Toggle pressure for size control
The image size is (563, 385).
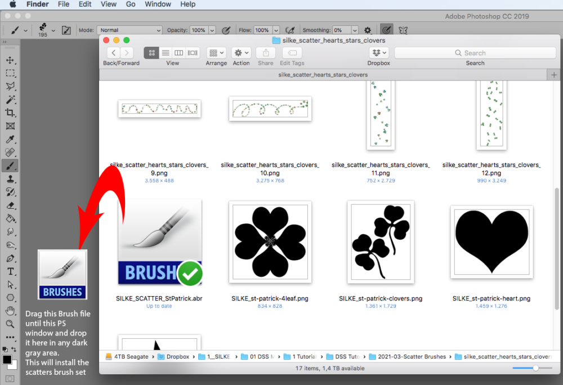tap(386, 30)
